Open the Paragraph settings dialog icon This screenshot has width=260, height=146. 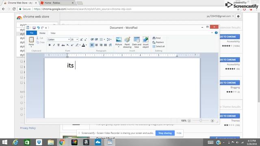[x=110, y=45]
